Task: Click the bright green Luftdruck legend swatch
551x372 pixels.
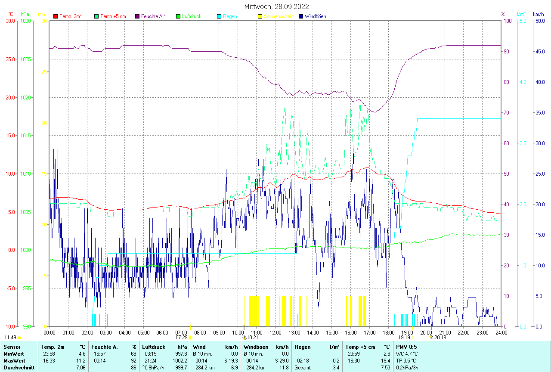Action: [178, 16]
